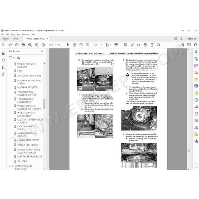
Task: Click the bookmarks panel scroll down arrow
Action: click(x=44, y=169)
